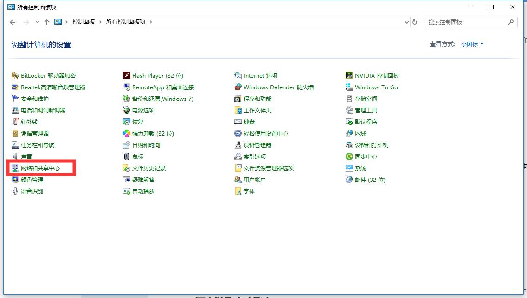
Task: Open the 网络和共享中心 icon
Action: coord(15,168)
